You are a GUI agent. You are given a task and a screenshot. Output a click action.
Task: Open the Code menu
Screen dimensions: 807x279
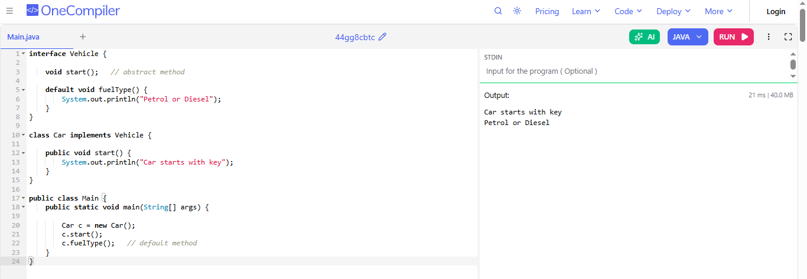pos(628,11)
